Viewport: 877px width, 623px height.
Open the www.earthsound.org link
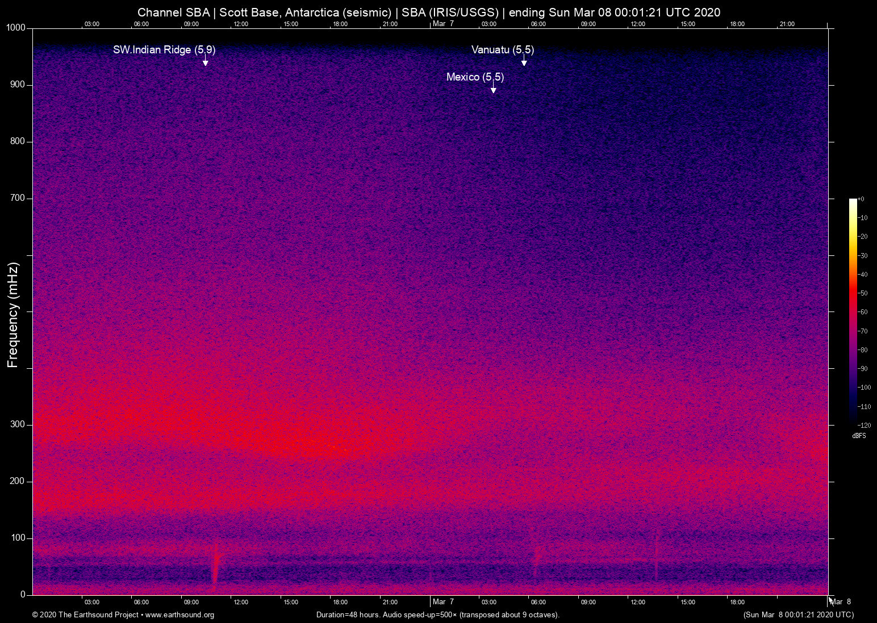[x=179, y=615]
